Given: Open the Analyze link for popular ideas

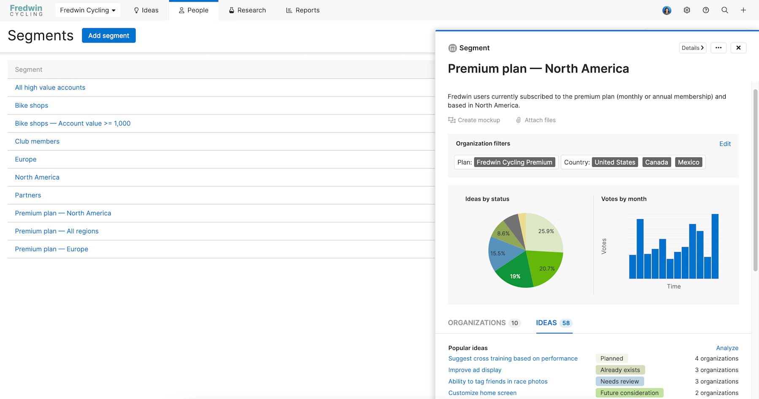Looking at the screenshot, I should 727,348.
